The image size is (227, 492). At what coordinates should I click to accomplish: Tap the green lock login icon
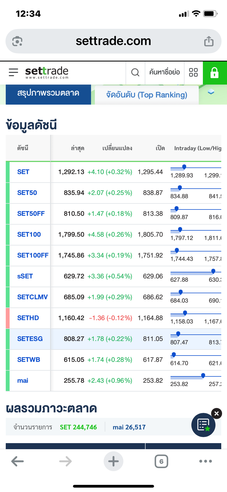(x=214, y=73)
